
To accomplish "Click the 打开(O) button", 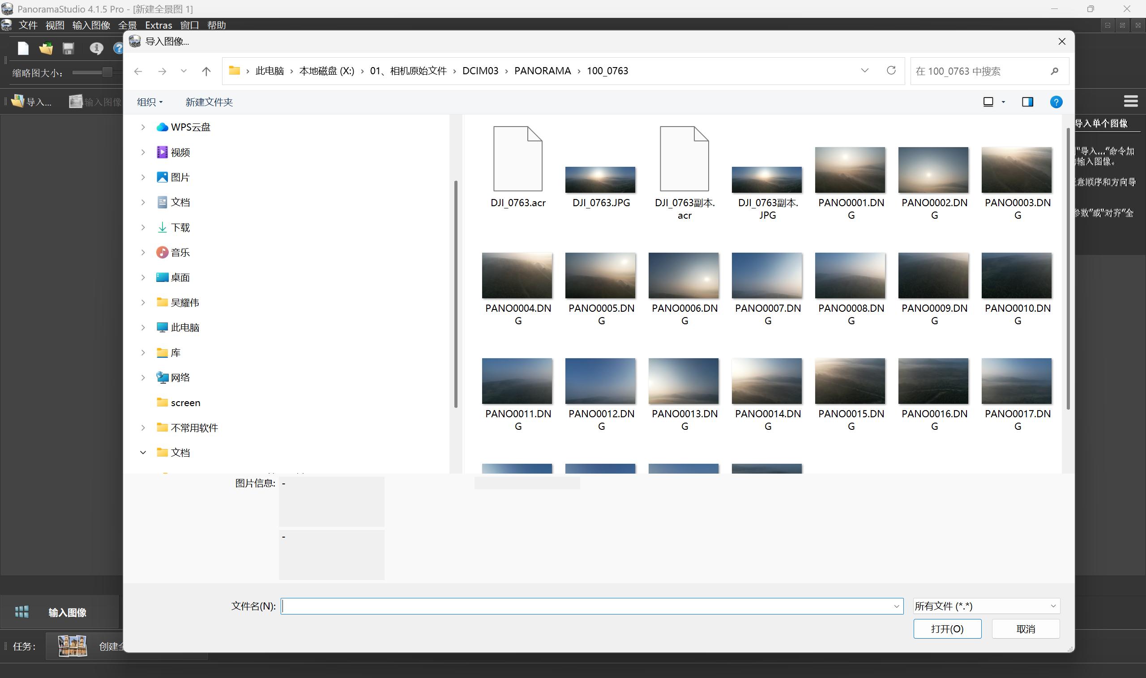I will click(947, 629).
